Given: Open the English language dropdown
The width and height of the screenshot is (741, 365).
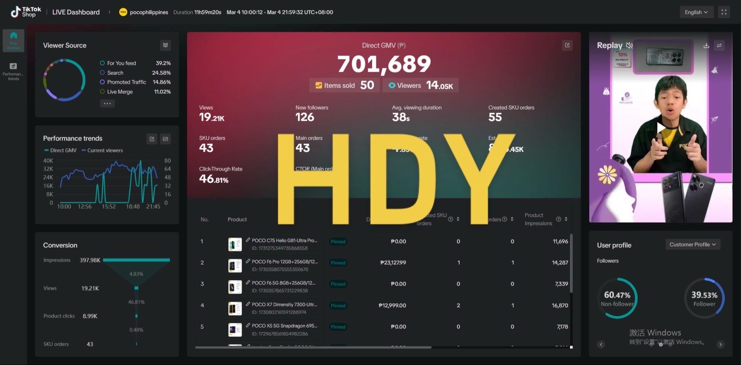Looking at the screenshot, I should pos(696,12).
